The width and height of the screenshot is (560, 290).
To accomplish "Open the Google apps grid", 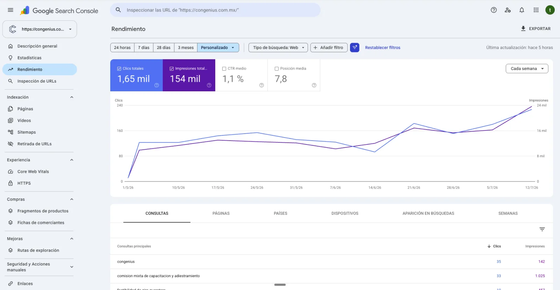I will (536, 10).
